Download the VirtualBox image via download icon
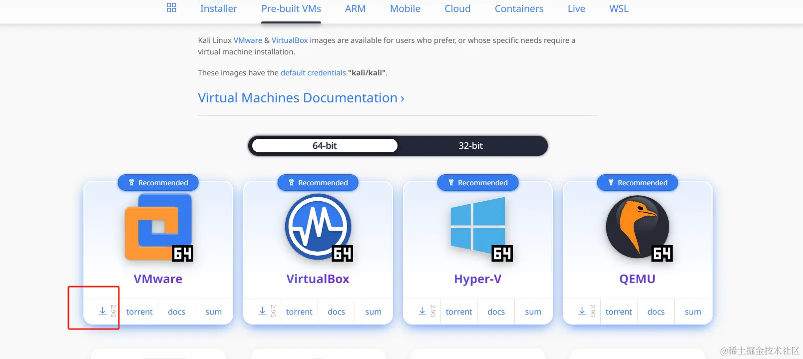The width and height of the screenshot is (803, 359). click(262, 311)
